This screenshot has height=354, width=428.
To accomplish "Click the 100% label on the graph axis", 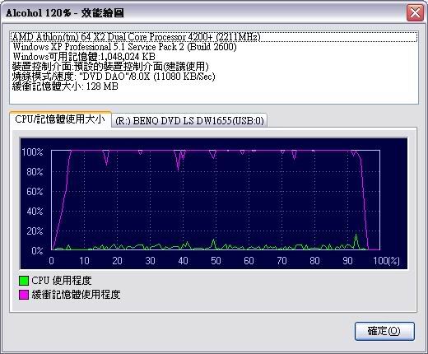I will [x=32, y=151].
